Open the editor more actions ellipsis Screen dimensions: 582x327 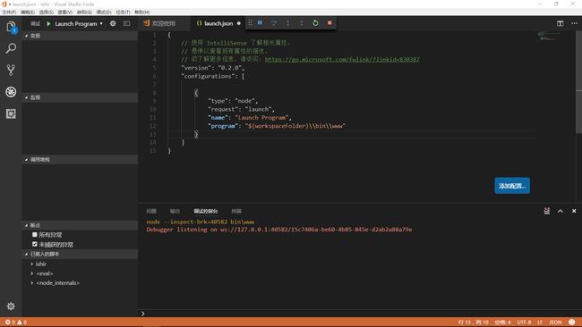click(x=574, y=23)
